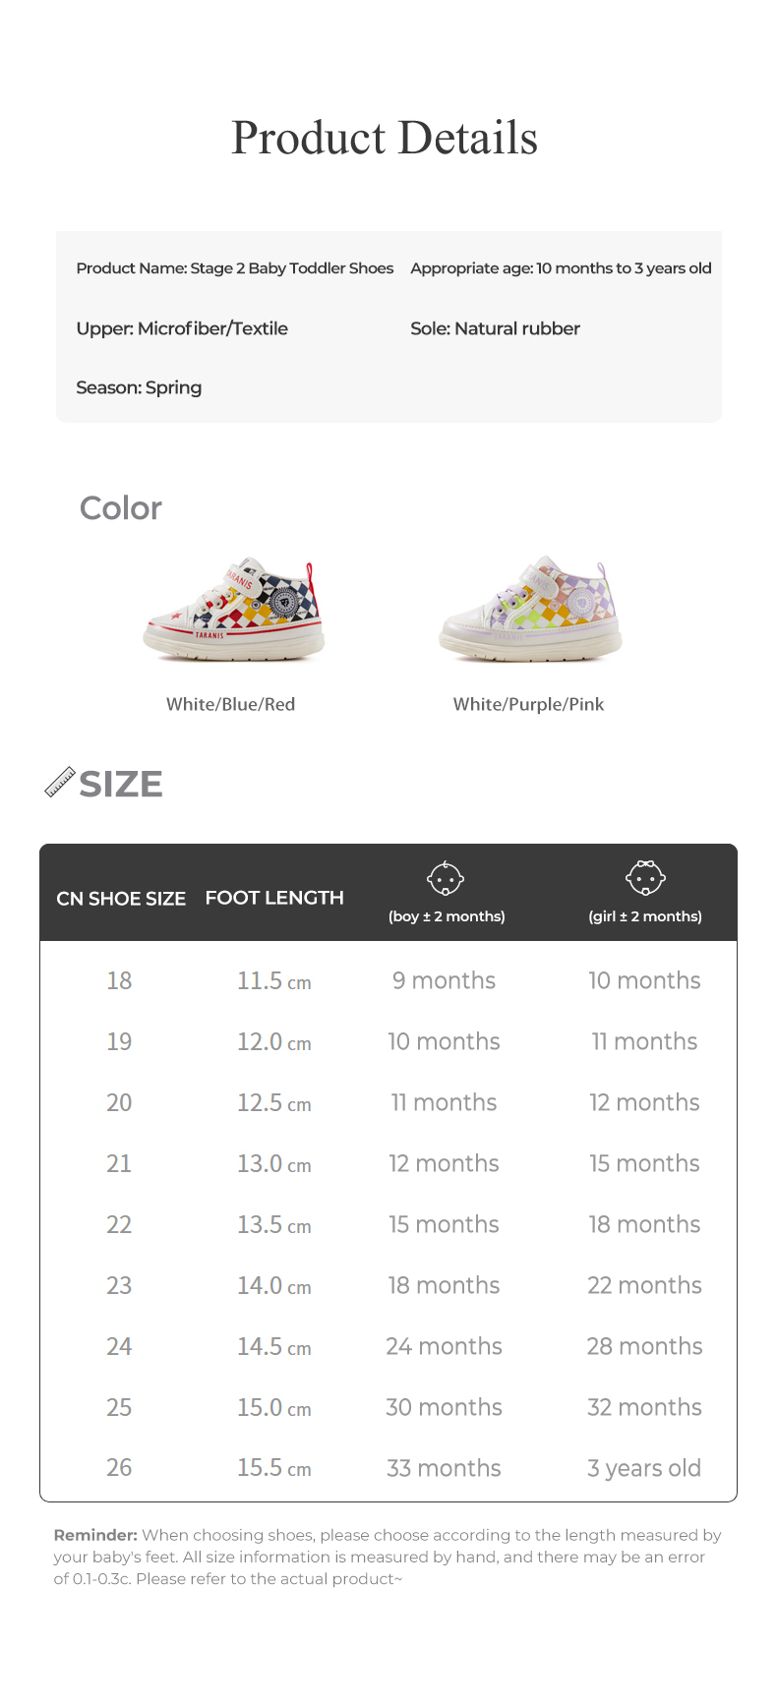Image resolution: width=777 pixels, height=1706 pixels.
Task: Click the (boy ± 2 months) header label
Action: coord(447,916)
